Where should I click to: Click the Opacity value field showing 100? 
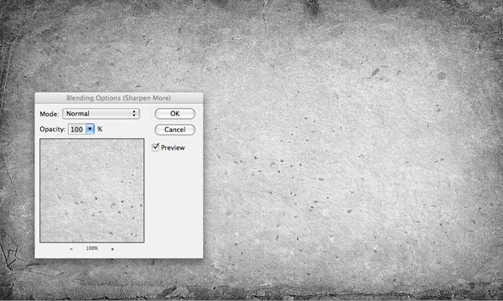tap(77, 130)
